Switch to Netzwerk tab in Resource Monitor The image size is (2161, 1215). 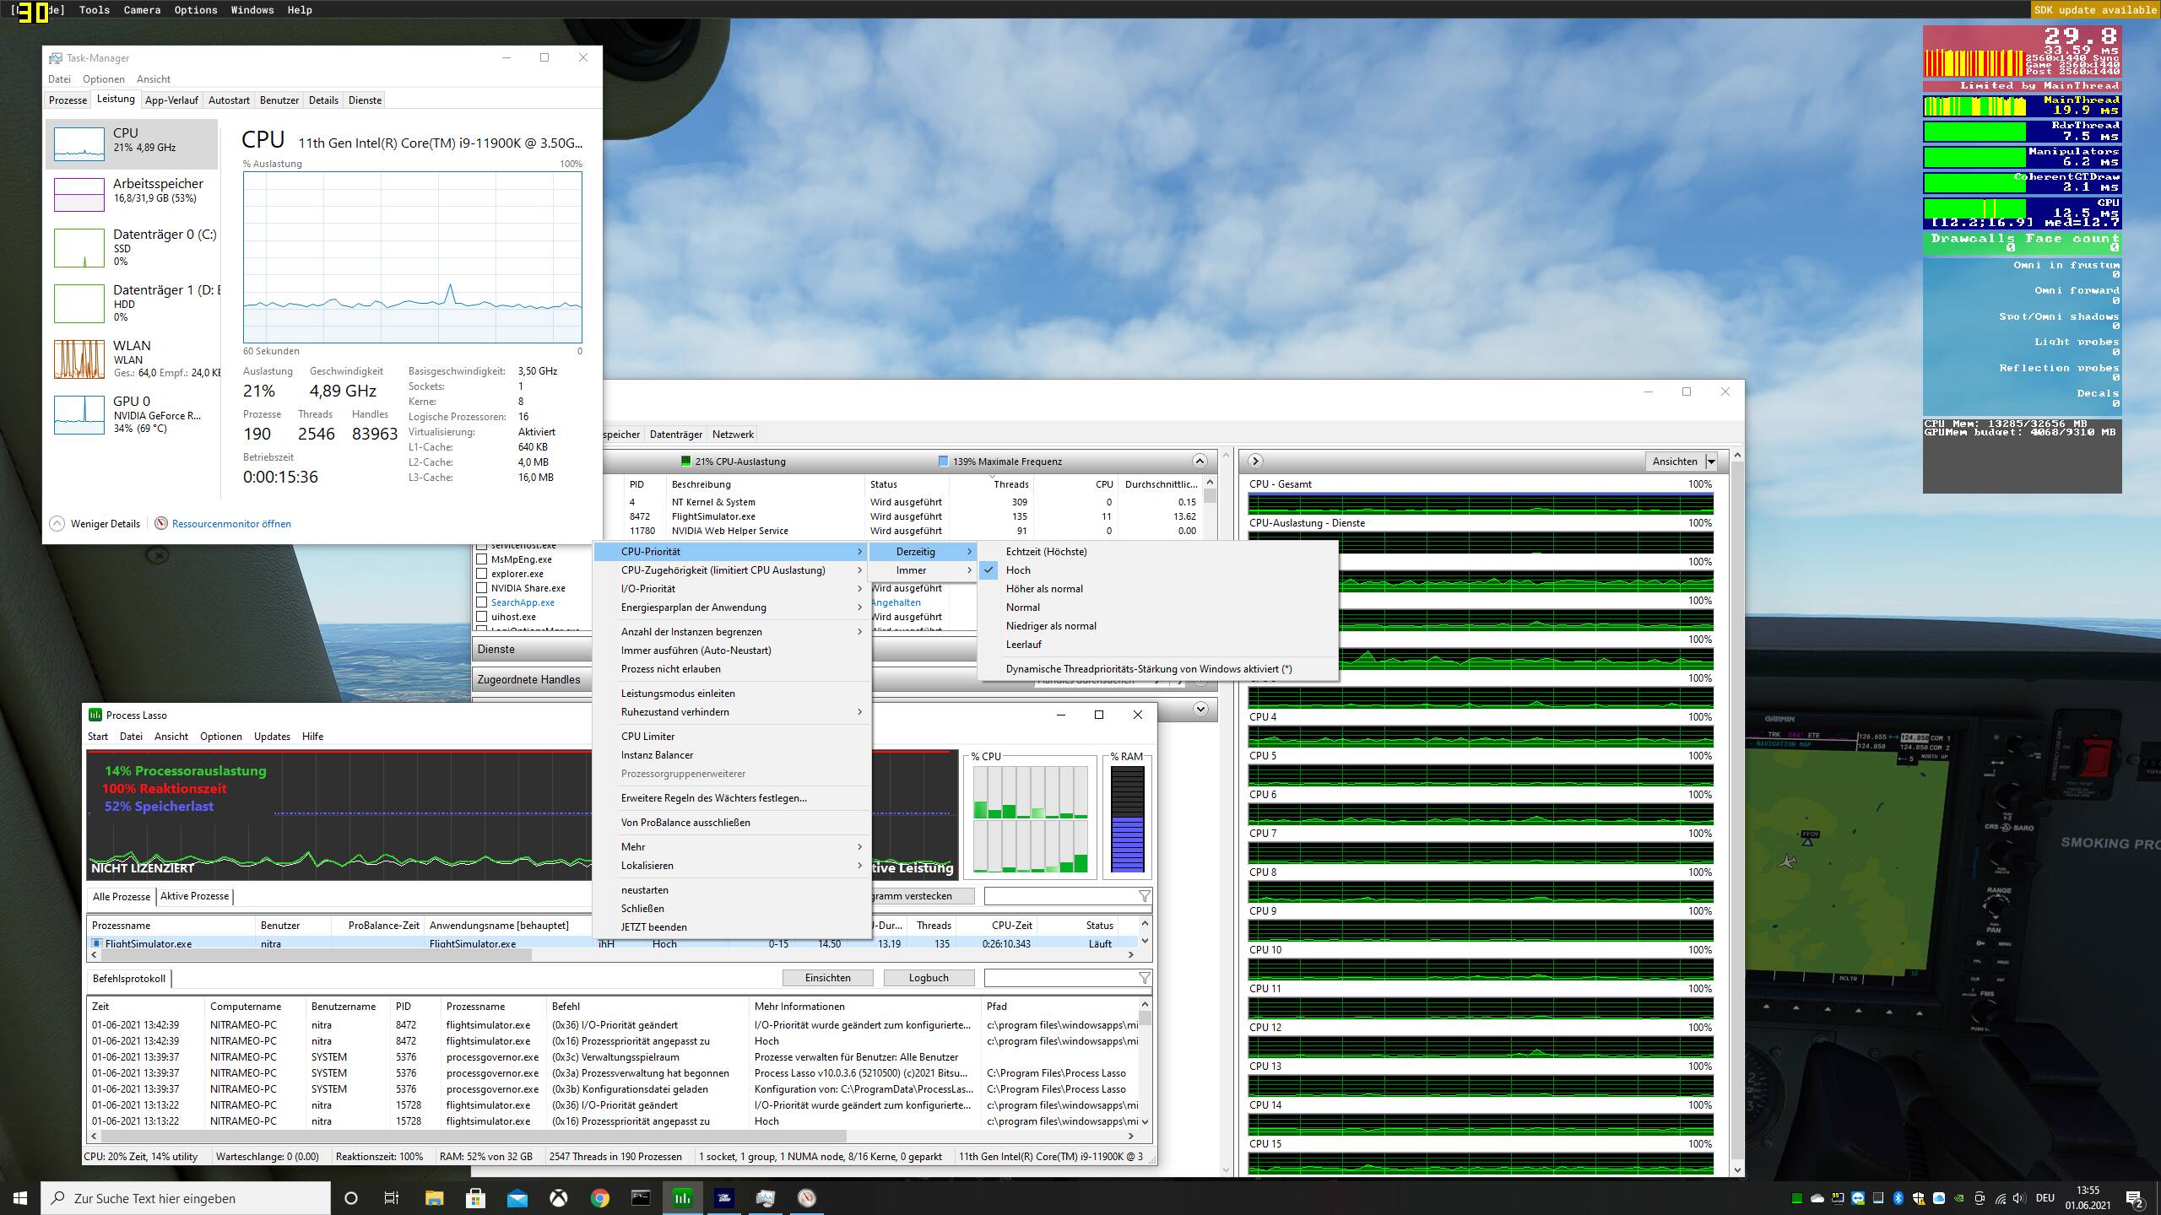click(733, 434)
